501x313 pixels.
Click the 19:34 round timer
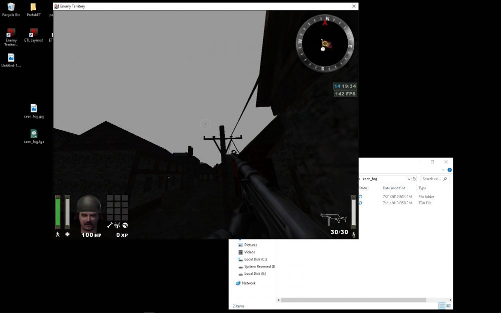349,86
